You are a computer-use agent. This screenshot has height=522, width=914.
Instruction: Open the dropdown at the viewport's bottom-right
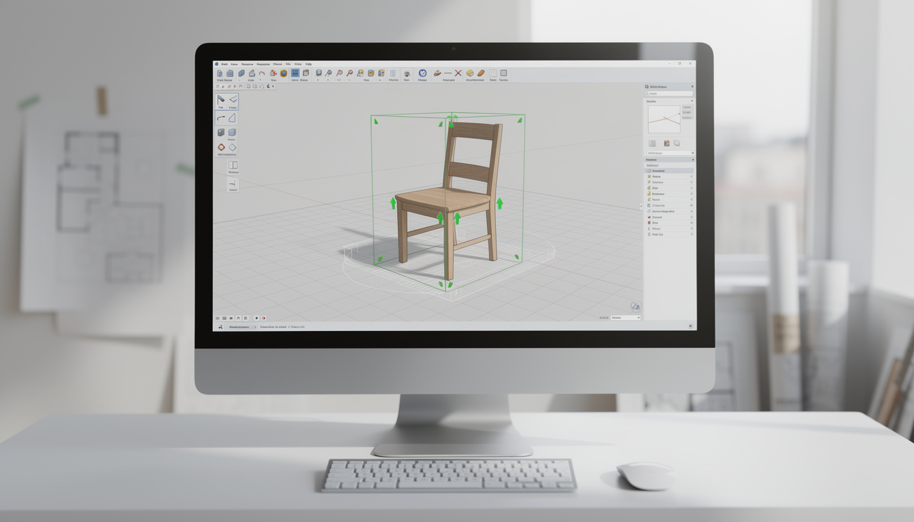625,317
